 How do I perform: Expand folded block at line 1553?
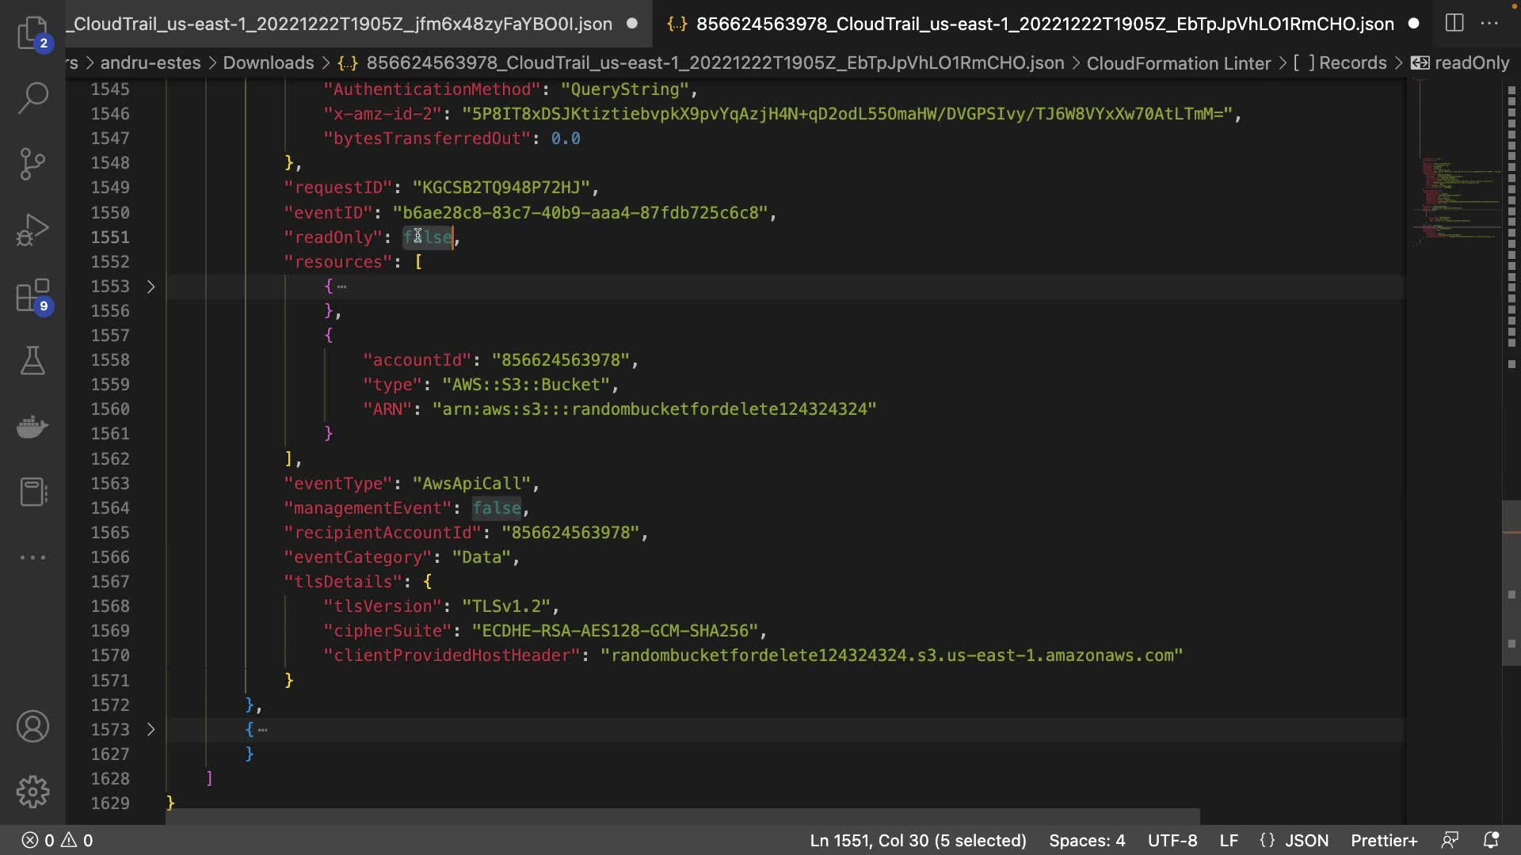151,287
